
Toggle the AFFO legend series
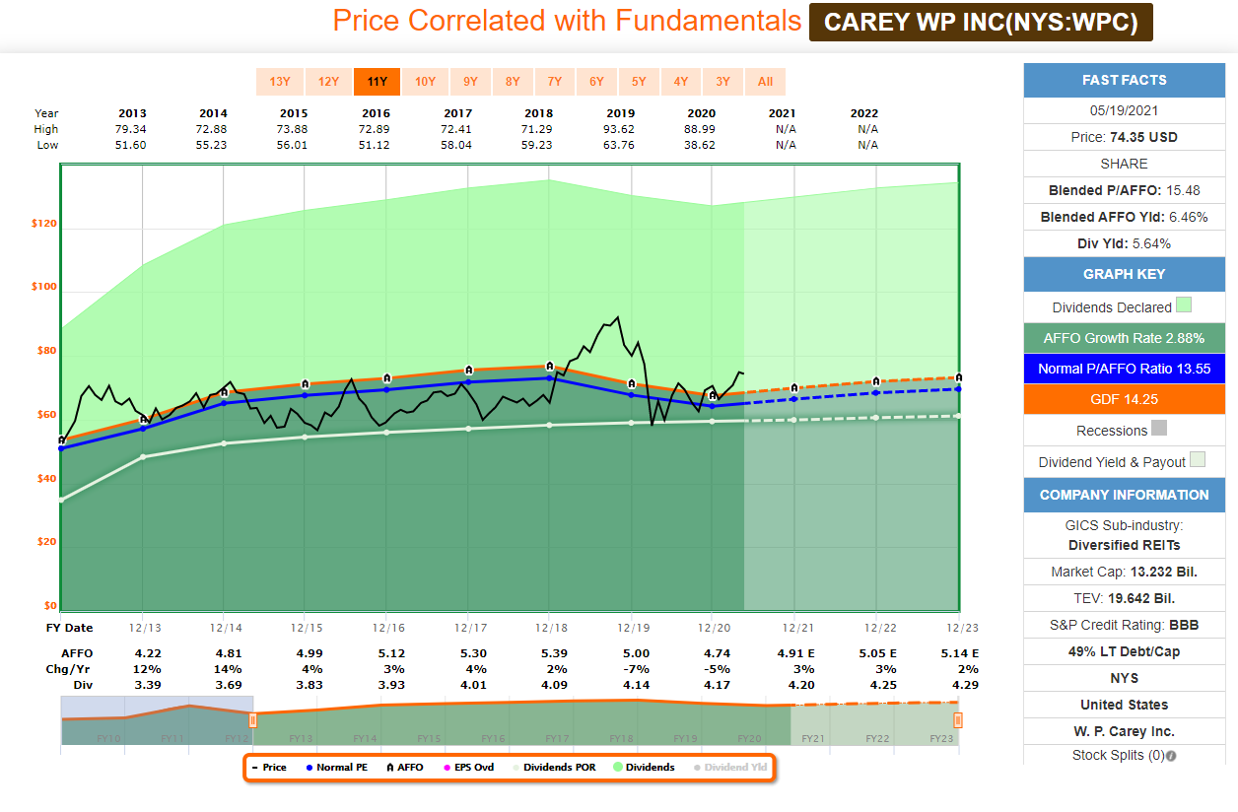pyautogui.click(x=404, y=767)
